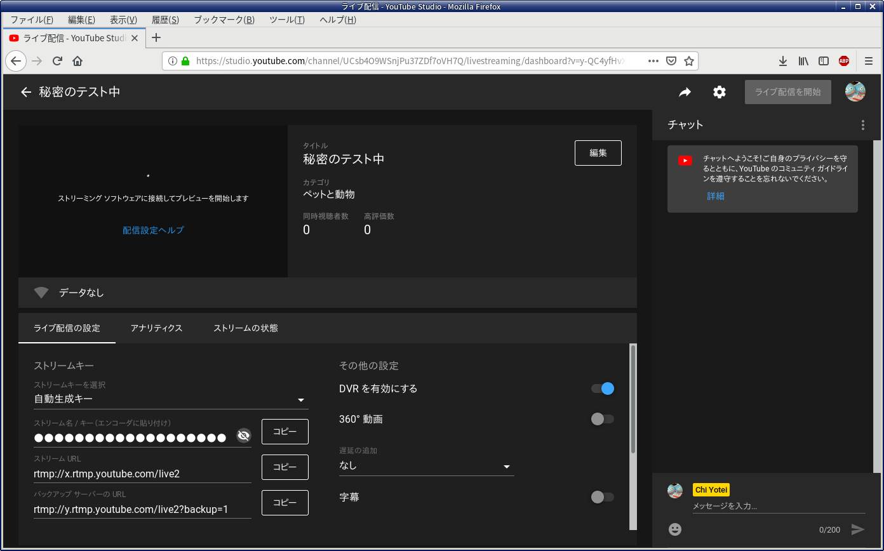
Task: Send the chat message with arrow icon
Action: 858,529
